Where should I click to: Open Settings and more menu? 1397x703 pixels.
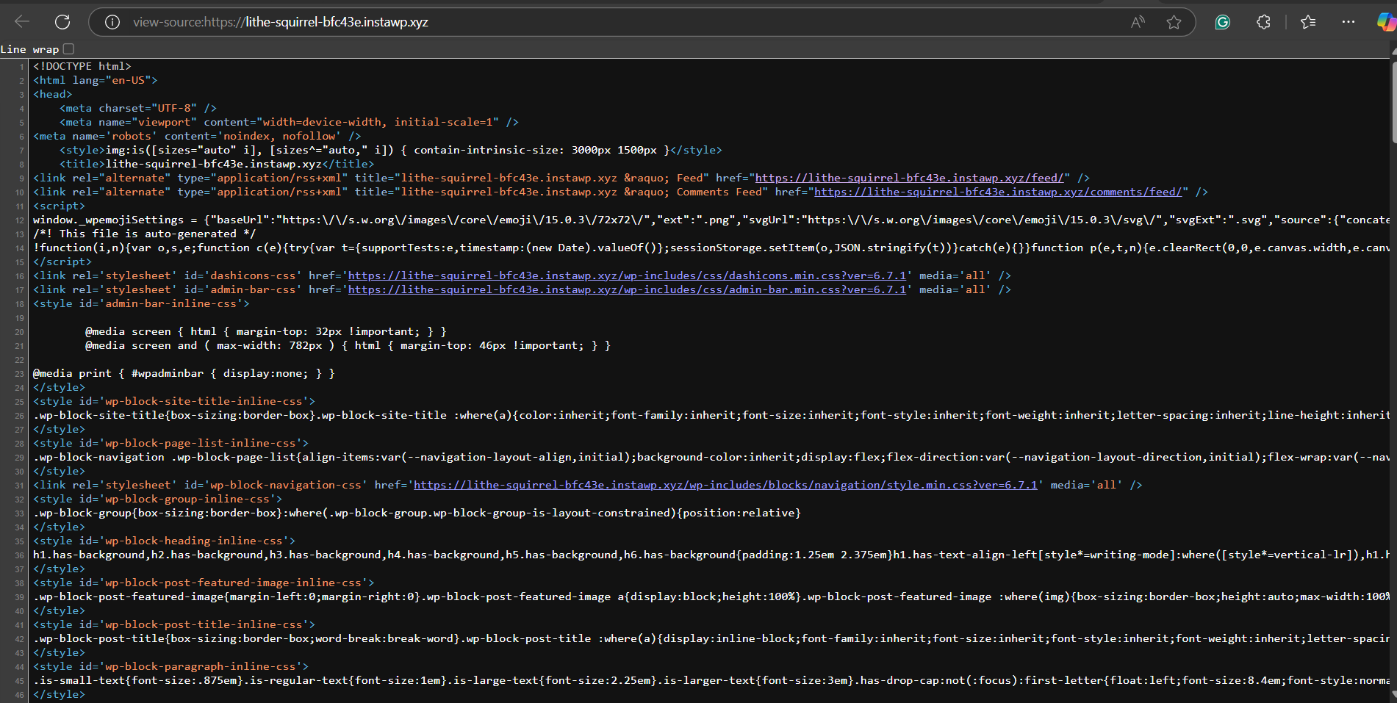tap(1348, 22)
